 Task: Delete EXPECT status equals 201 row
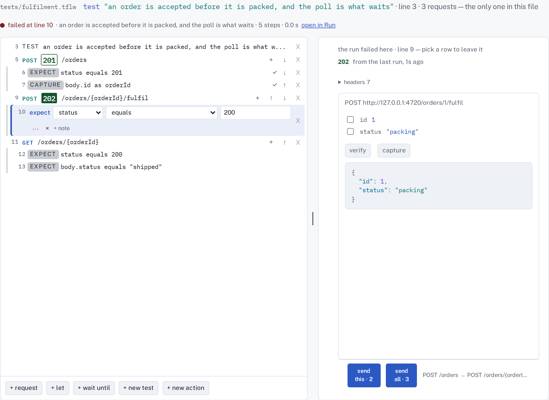click(298, 73)
